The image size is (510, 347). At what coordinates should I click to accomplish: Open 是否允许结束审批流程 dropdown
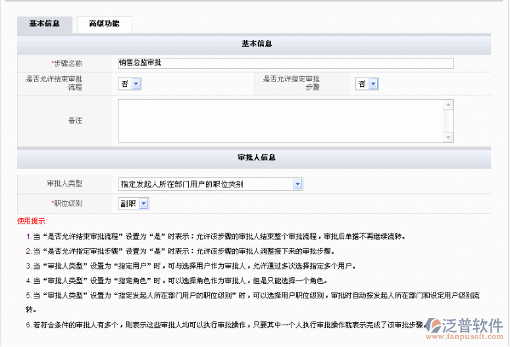pos(130,84)
